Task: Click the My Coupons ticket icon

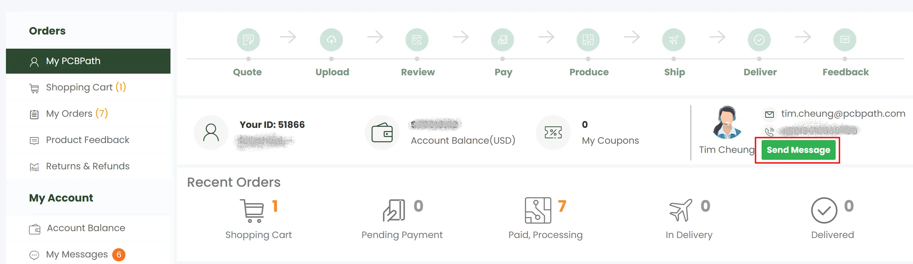Action: tap(553, 133)
